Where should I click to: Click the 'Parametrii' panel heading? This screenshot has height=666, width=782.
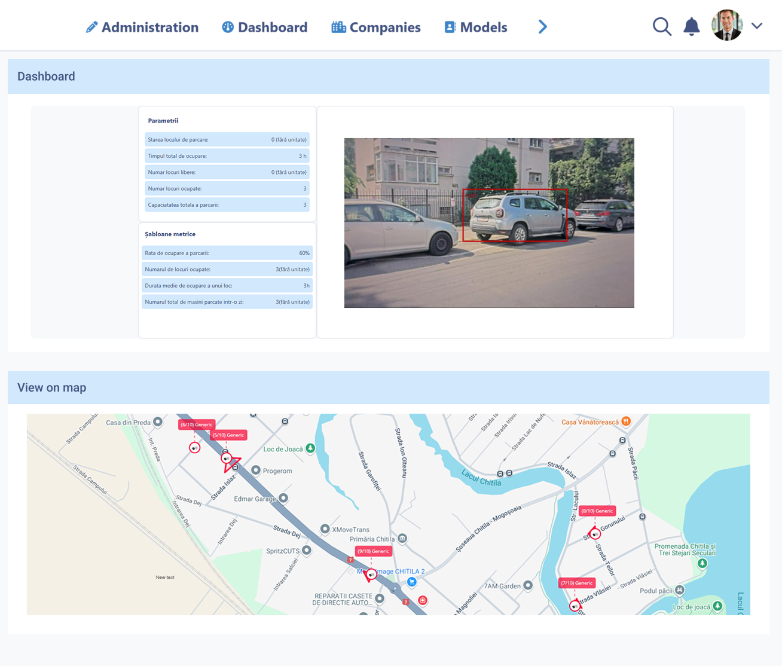[x=163, y=121]
